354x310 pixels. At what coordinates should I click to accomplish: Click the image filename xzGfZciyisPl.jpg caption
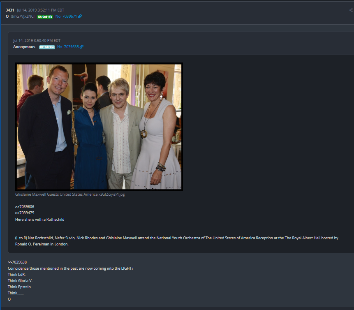pos(70,194)
